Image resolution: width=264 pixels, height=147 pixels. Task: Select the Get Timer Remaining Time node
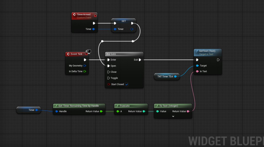point(79,106)
